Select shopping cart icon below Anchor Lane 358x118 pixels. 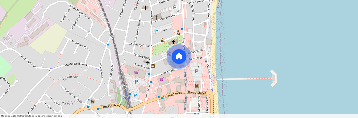pyautogui.click(x=136, y=72)
